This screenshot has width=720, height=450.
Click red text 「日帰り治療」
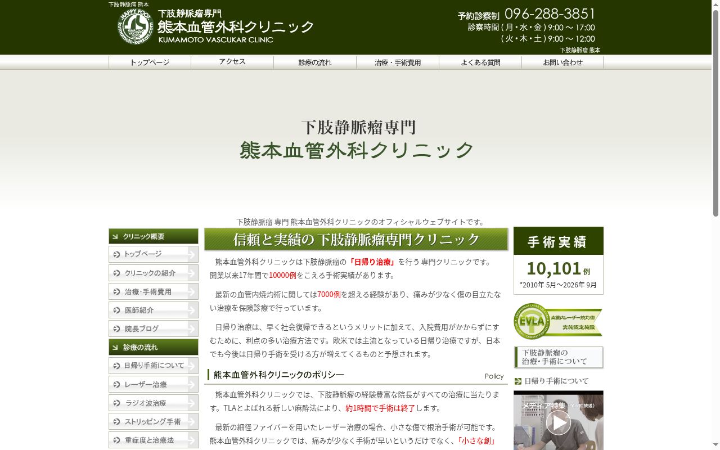372,262
